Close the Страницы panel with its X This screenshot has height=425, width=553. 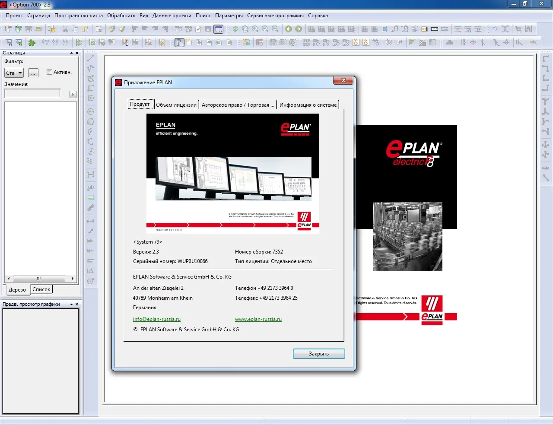click(77, 53)
